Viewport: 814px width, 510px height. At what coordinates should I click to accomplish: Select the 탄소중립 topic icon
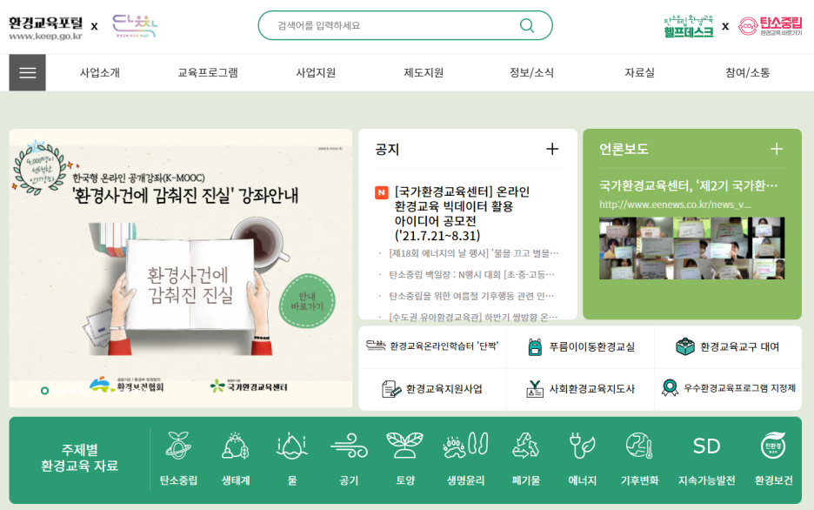click(178, 446)
